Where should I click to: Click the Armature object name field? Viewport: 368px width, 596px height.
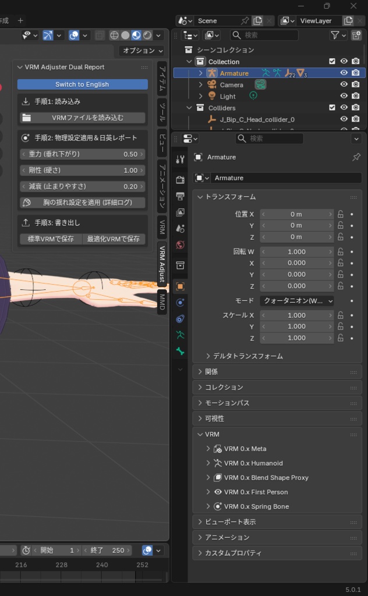point(286,178)
